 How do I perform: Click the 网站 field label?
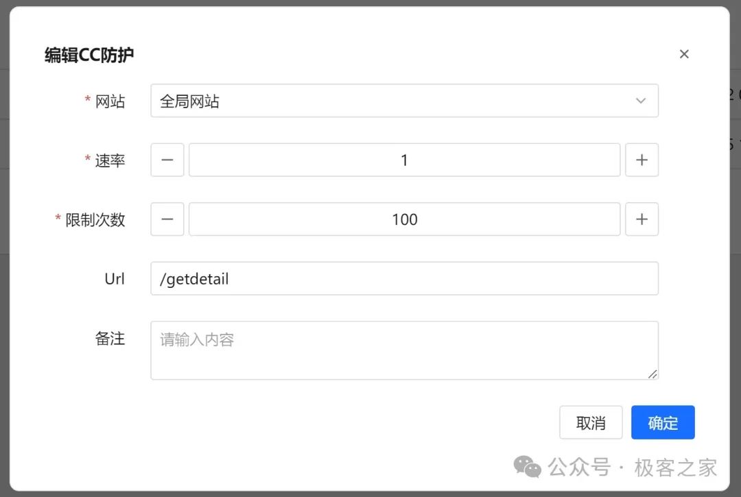point(110,101)
